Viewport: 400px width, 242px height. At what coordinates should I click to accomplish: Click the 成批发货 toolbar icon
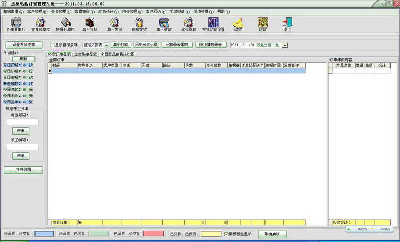tap(139, 24)
